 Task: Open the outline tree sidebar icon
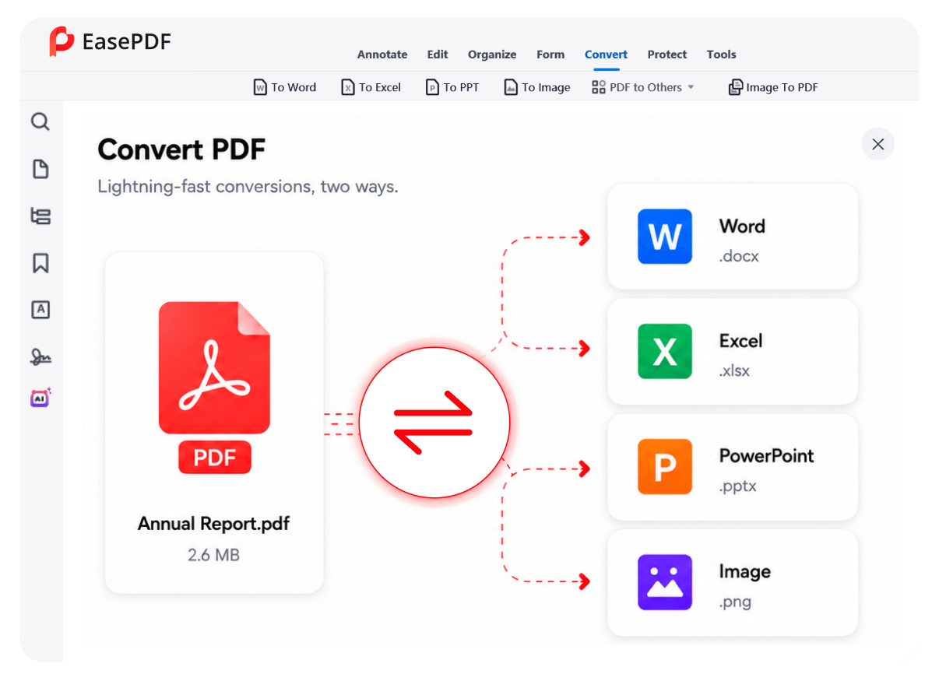click(40, 216)
